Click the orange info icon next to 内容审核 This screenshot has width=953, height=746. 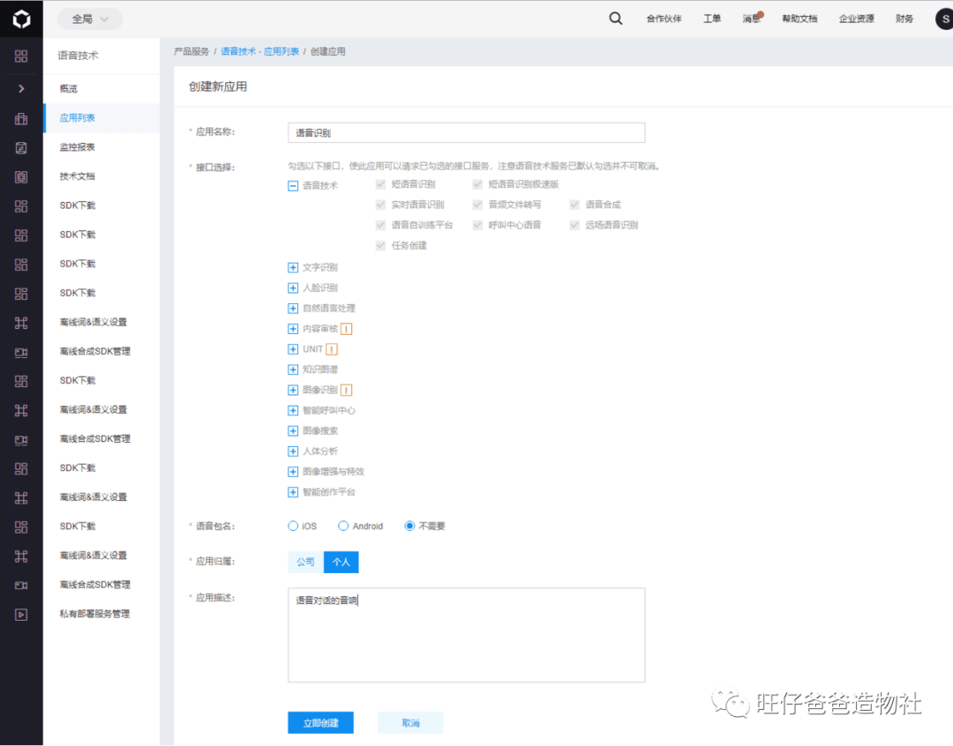347,329
